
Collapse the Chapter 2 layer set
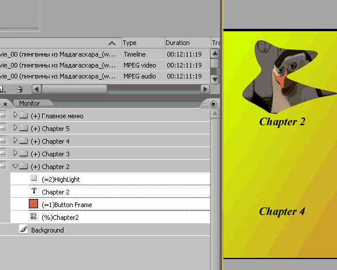pyautogui.click(x=15, y=166)
